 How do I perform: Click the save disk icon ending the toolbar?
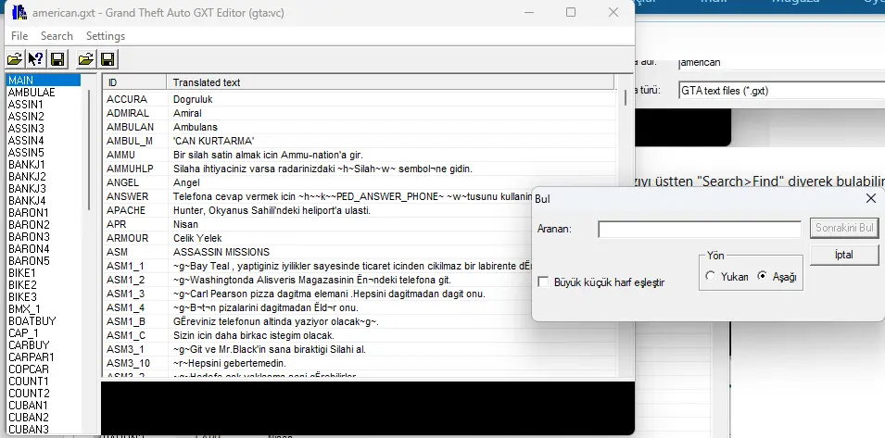point(107,59)
